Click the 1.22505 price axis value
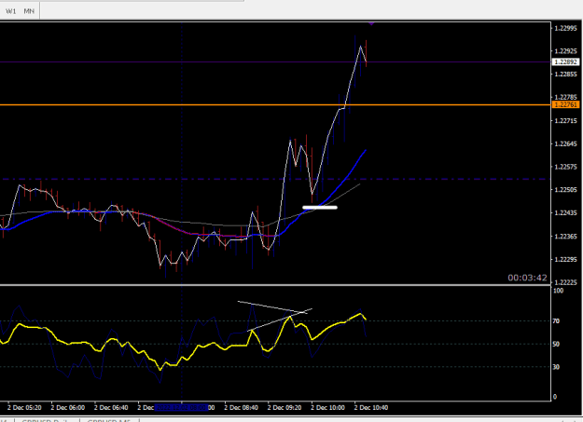The height and width of the screenshot is (422, 583). click(565, 190)
